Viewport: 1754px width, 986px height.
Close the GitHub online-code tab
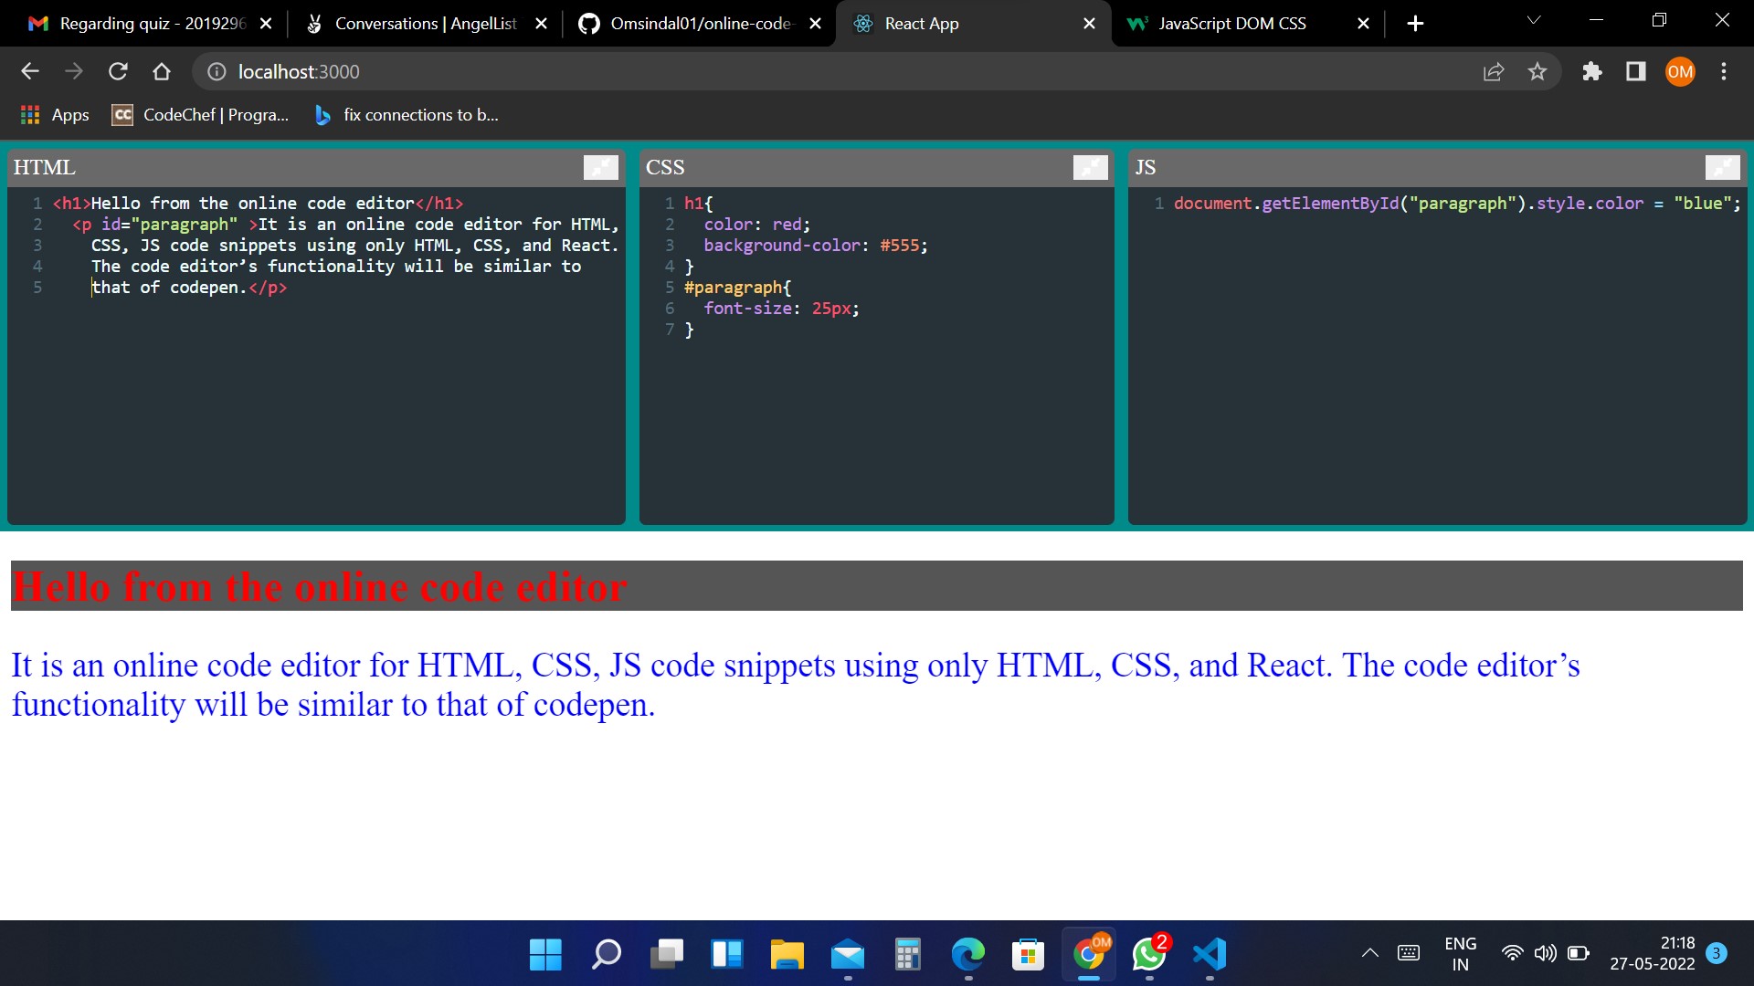coord(815,24)
